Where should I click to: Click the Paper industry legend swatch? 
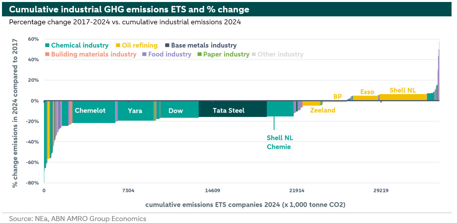click(x=199, y=54)
